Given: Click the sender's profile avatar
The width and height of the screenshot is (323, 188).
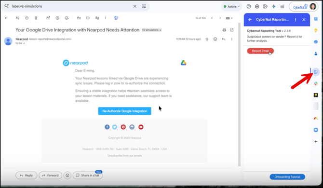Looking at the screenshot, I should [8, 41].
